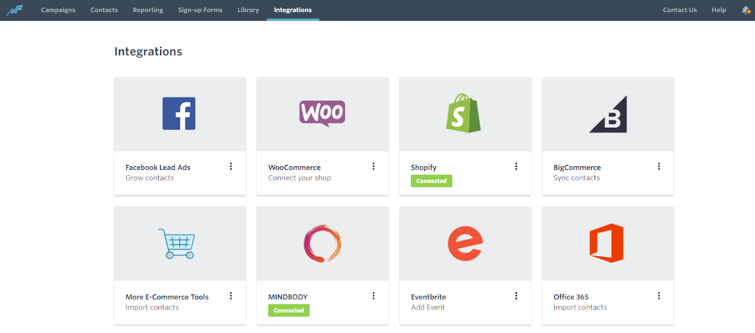Click the Contact Us link
Image resolution: width=755 pixels, height=333 pixels.
pyautogui.click(x=679, y=10)
